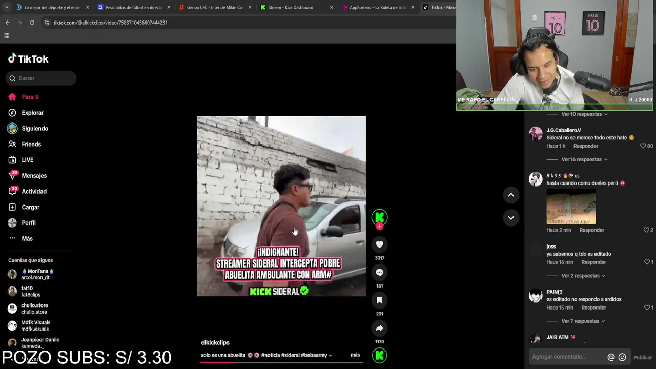Reply to joss's comment
Screen dimensions: 656x369
tap(593, 262)
